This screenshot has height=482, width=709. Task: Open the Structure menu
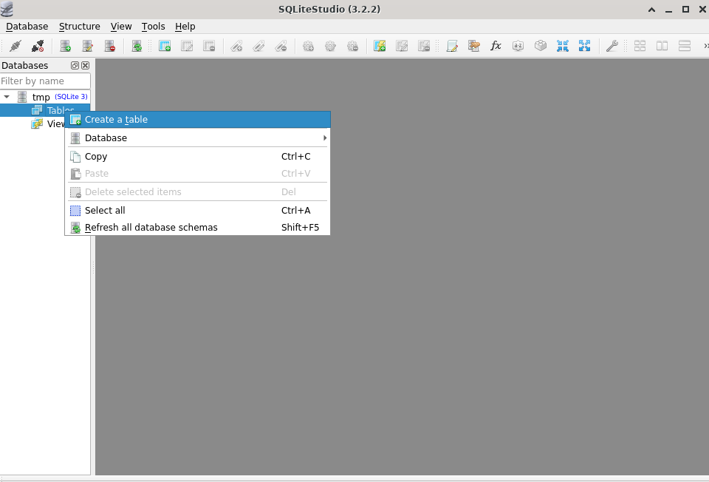(79, 27)
